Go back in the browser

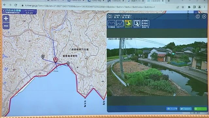tap(5, 5)
